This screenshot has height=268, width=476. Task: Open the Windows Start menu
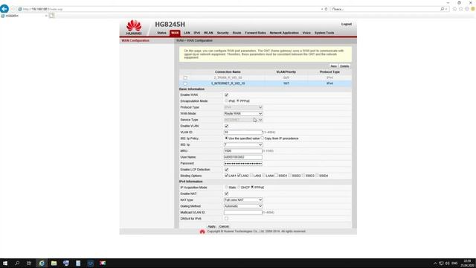[5, 263]
